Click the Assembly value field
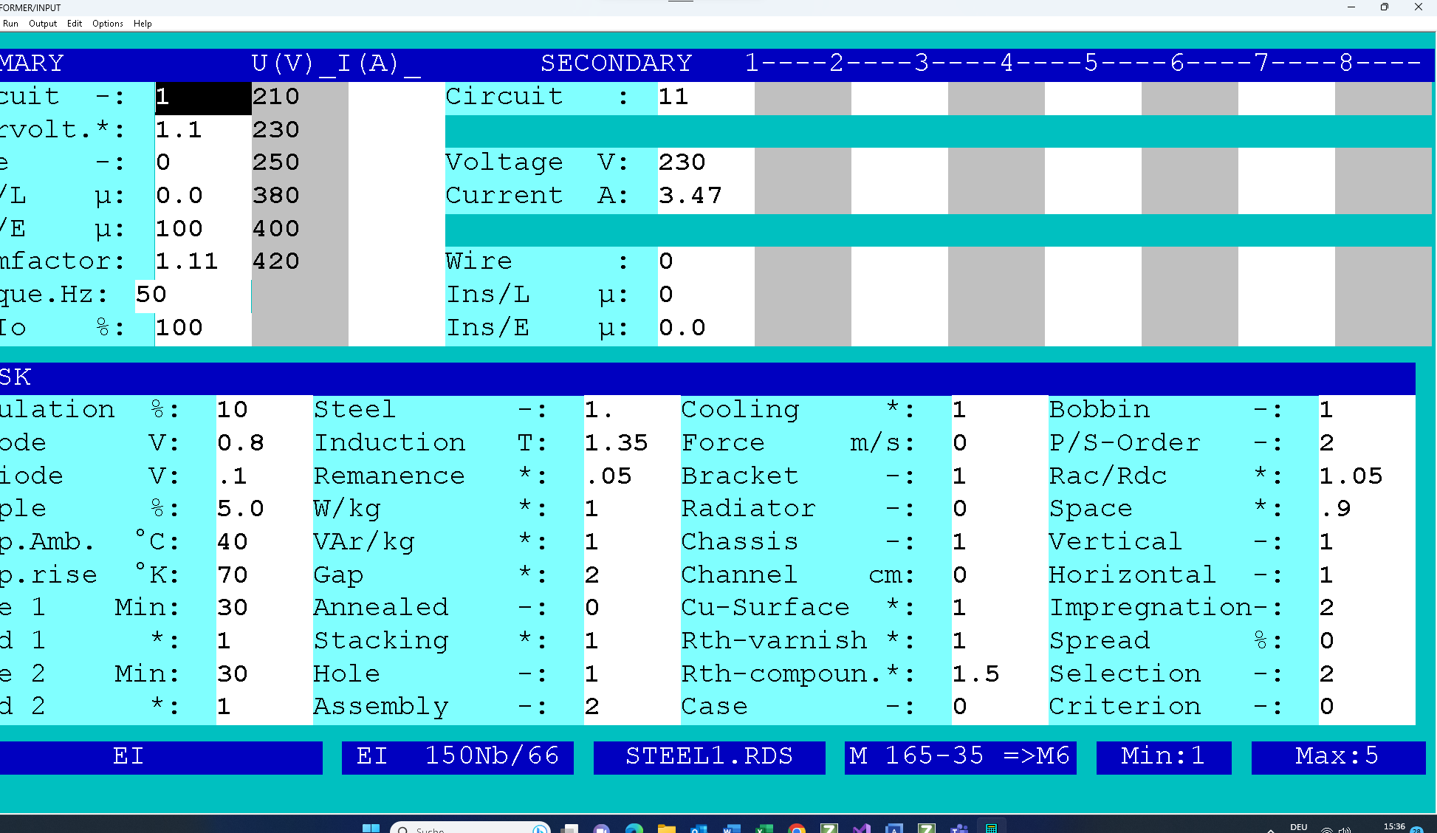The width and height of the screenshot is (1437, 833). click(x=632, y=707)
